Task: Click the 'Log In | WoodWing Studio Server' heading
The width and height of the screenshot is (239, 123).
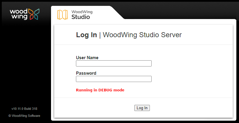Action: 129,35
